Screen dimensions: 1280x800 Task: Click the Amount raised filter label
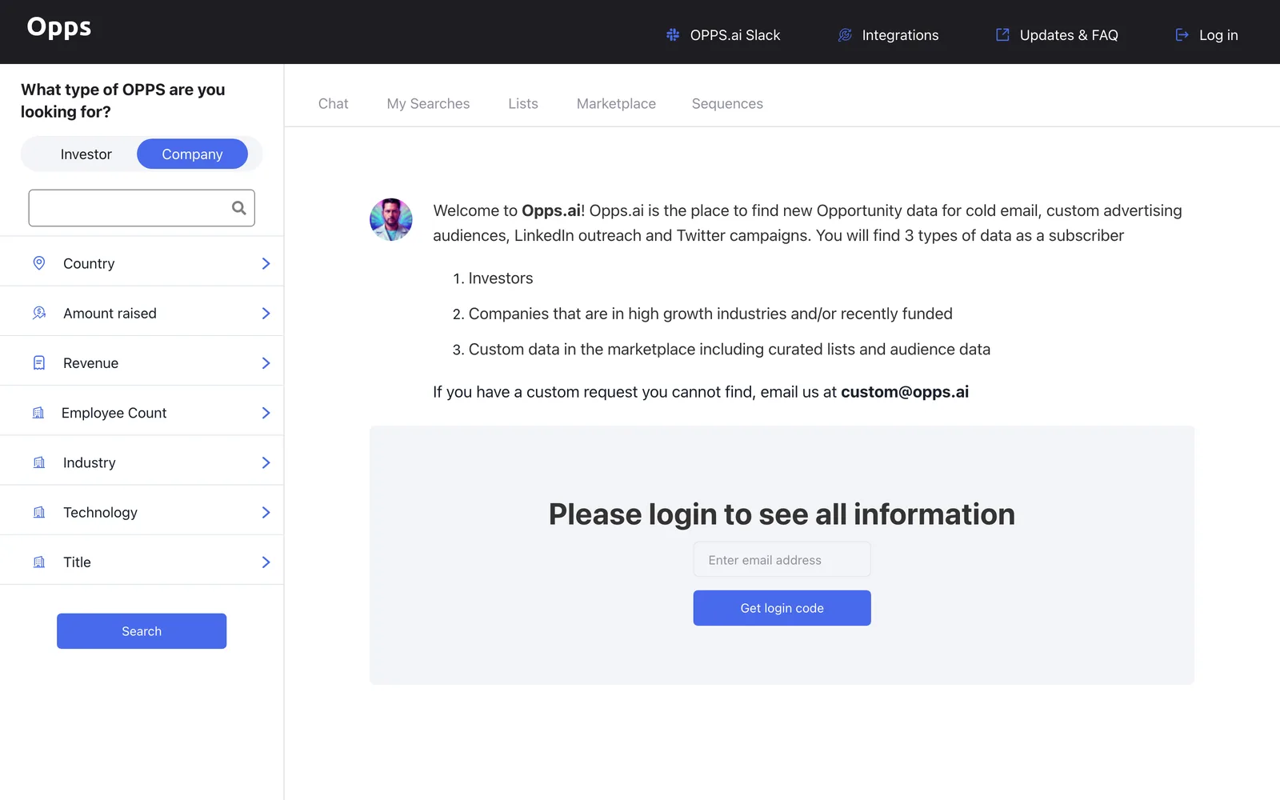(110, 313)
